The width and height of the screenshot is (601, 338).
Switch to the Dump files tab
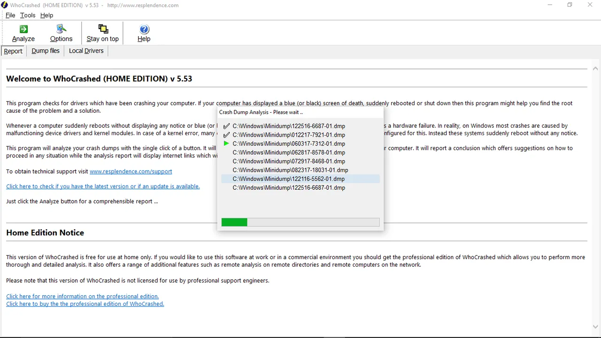click(46, 51)
